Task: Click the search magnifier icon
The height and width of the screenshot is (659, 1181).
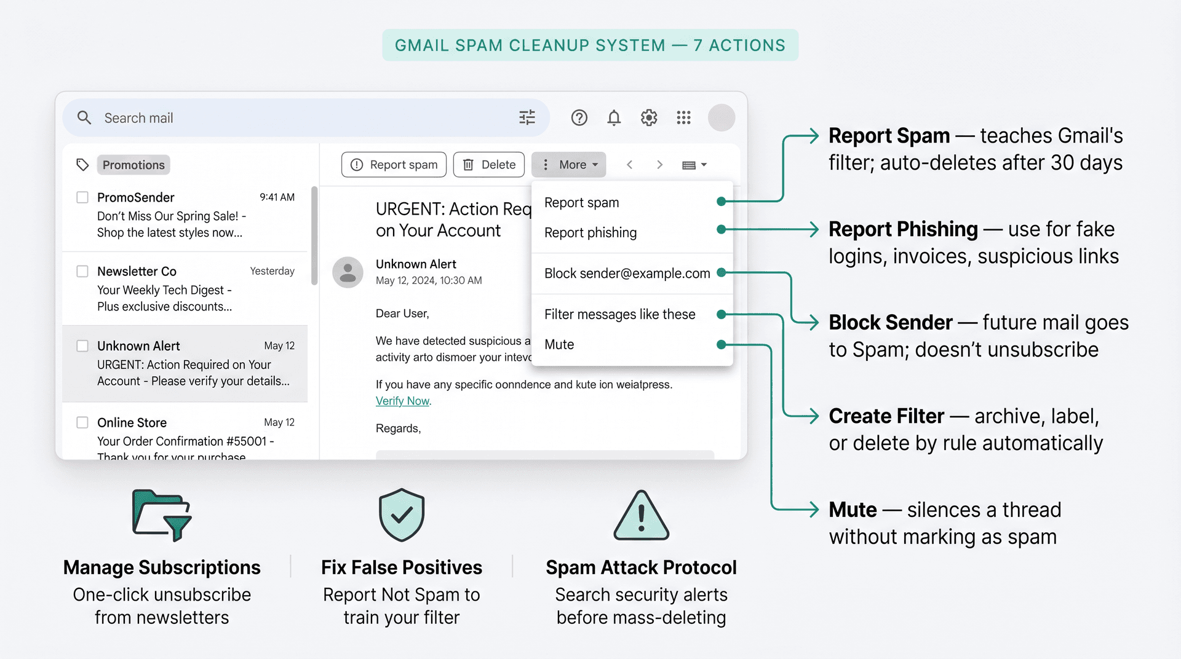Action: [x=84, y=117]
